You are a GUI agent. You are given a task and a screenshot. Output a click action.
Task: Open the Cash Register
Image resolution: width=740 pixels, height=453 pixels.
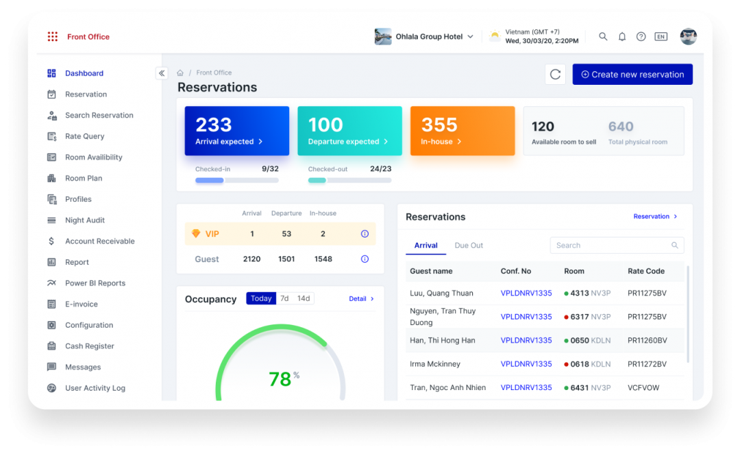point(88,346)
